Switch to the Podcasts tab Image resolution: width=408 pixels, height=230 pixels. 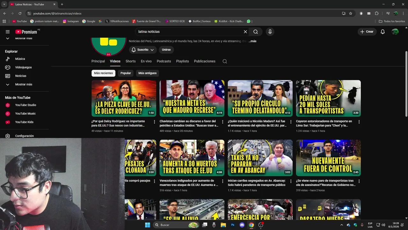(164, 61)
